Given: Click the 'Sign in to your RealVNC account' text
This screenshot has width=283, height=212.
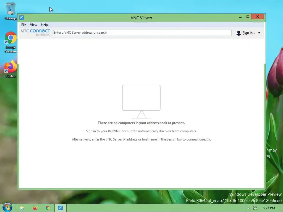Looking at the screenshot, I should click(x=141, y=131).
